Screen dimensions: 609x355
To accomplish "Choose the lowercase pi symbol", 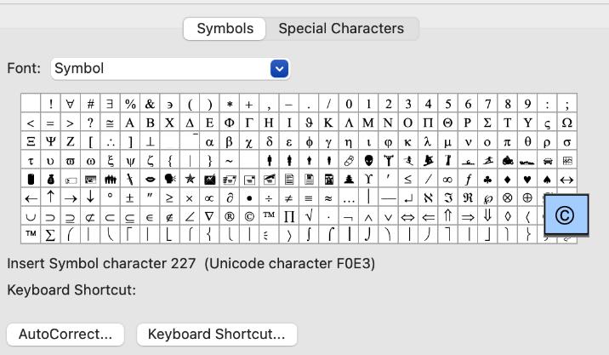I will point(507,142).
